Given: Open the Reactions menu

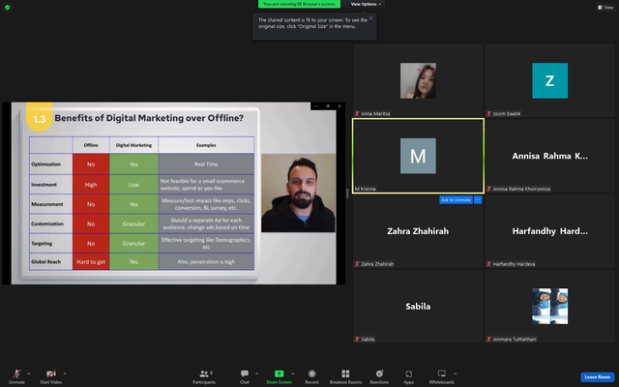Looking at the screenshot, I should [379, 376].
